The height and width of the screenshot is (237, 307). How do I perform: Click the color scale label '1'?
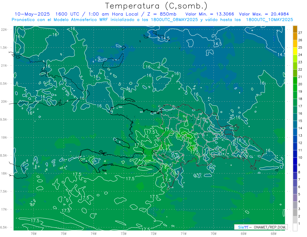tap(299, 224)
